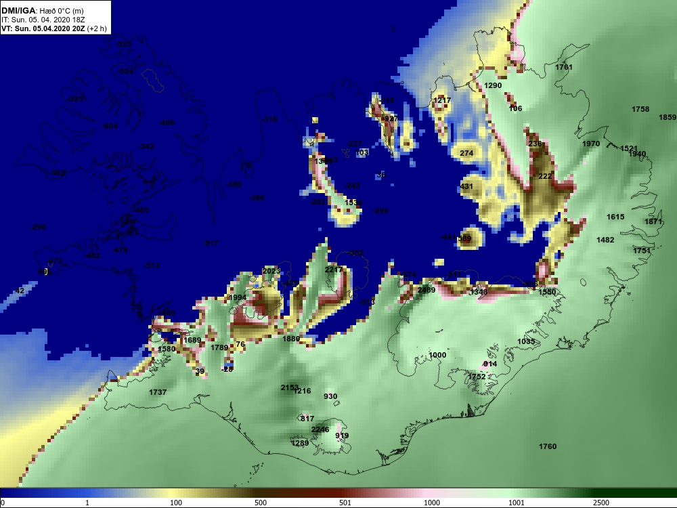677x508 pixels.
Task: Select the map value 1737
Action: point(158,392)
